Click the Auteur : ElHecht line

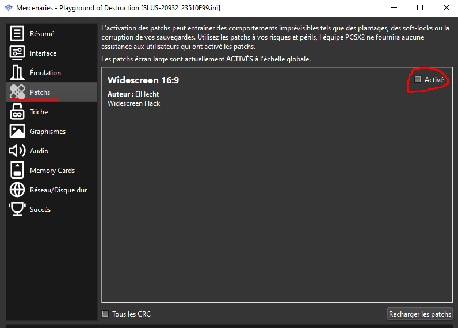tap(133, 94)
